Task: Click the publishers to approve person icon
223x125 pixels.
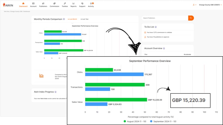Action: click(145, 37)
